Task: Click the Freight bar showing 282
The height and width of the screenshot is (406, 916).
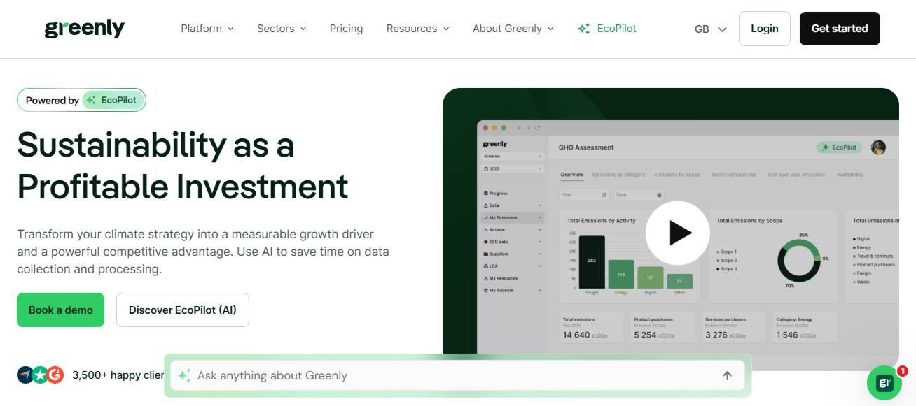Action: [x=592, y=262]
